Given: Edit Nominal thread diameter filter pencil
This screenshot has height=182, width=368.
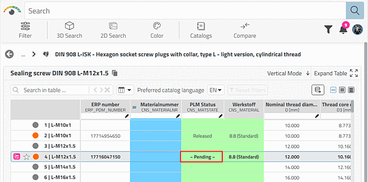Looking at the screenshot, I should 317,116.
